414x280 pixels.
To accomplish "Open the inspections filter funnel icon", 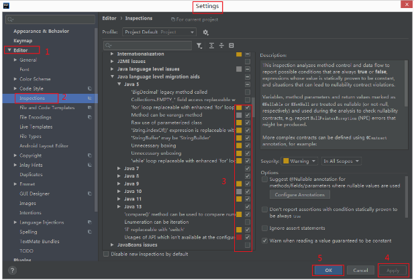I will (199, 46).
